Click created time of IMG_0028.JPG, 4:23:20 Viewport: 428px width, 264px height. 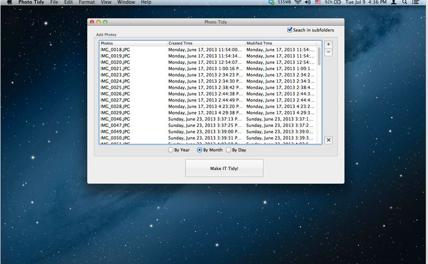coord(205,106)
